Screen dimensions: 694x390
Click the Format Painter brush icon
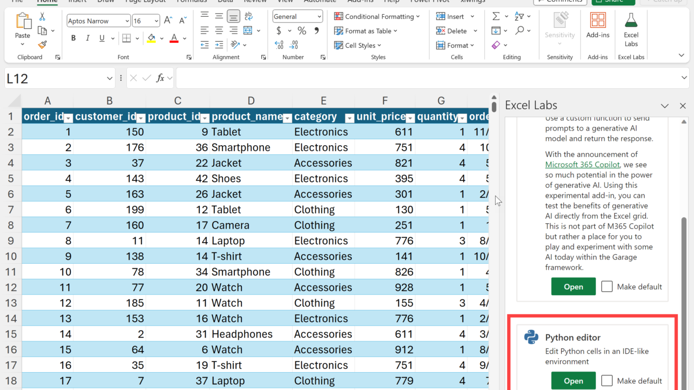coord(42,44)
